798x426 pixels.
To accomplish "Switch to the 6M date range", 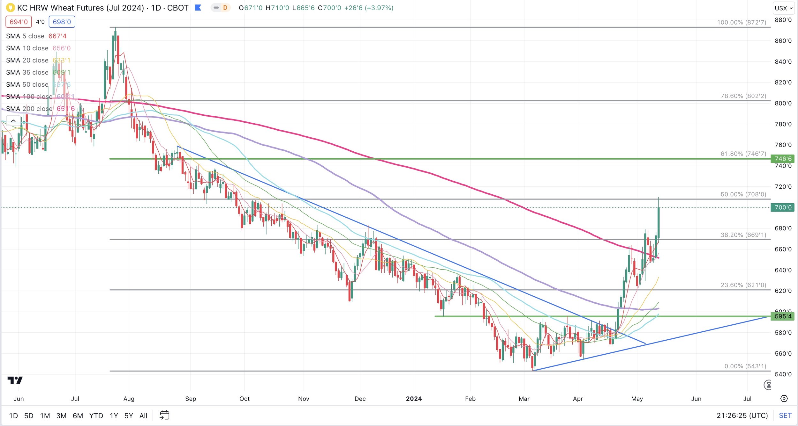I will click(78, 415).
